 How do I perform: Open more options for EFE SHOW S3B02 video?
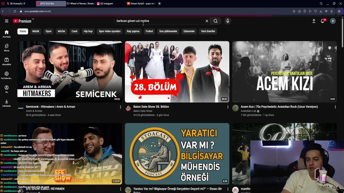pos(120,189)
